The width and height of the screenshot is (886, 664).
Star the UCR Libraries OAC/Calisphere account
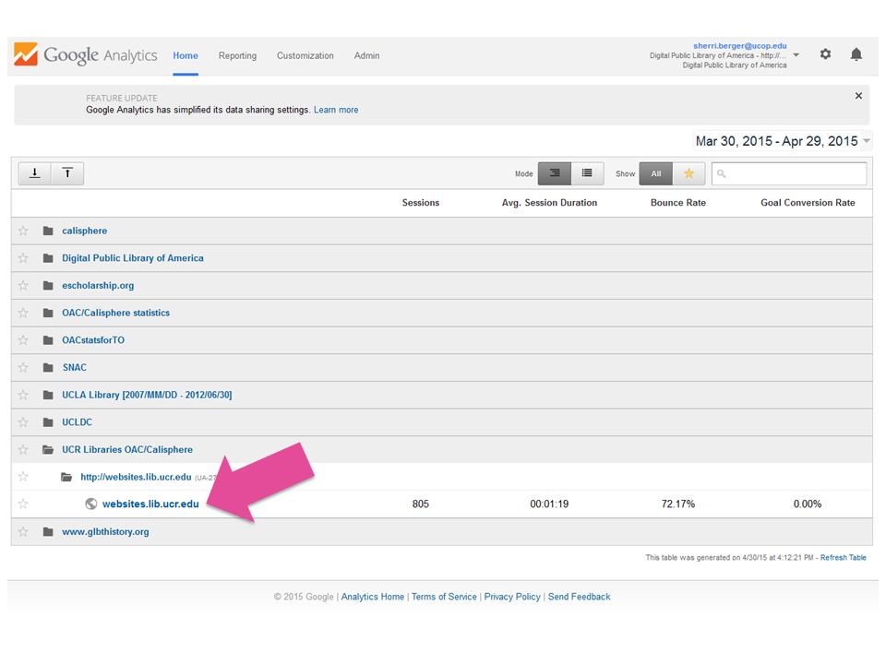(23, 449)
